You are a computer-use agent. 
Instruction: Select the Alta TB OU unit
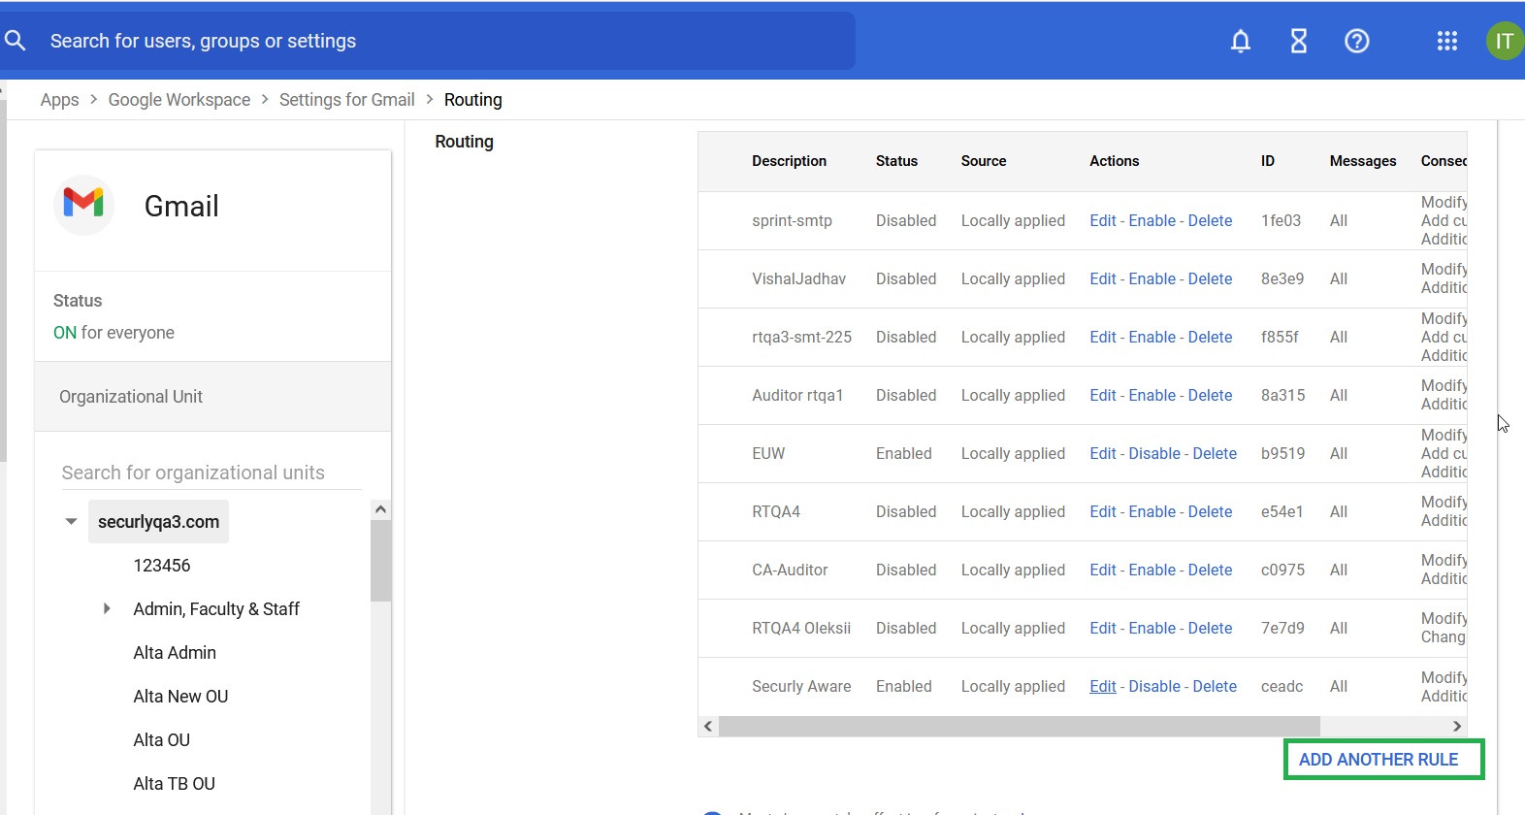175,784
